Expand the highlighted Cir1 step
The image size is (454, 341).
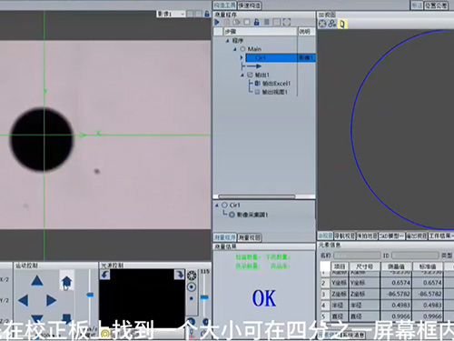coord(242,57)
